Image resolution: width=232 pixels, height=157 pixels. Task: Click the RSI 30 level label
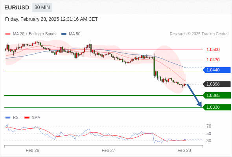coord(209,141)
